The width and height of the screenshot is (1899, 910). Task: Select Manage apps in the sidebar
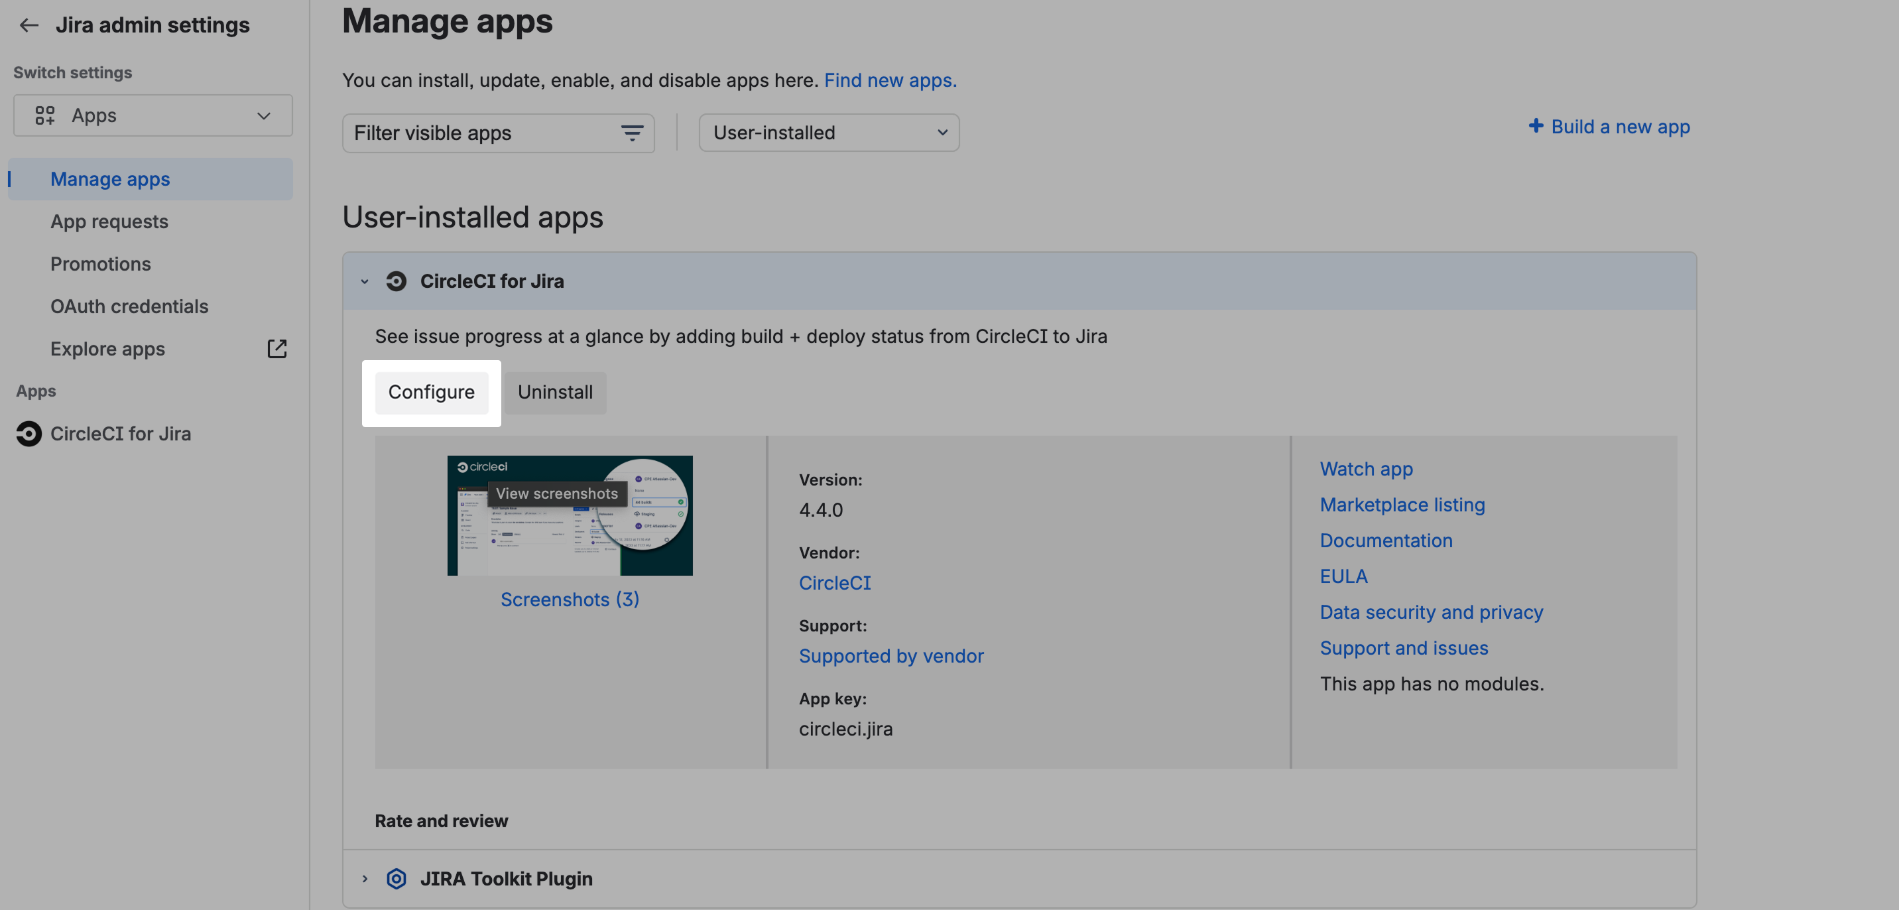pos(150,179)
